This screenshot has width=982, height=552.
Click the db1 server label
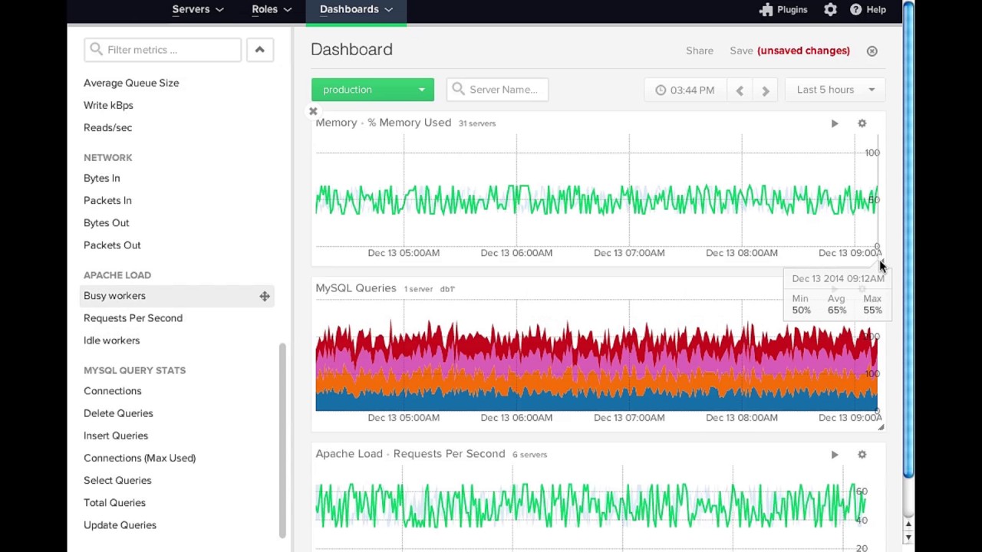[447, 289]
